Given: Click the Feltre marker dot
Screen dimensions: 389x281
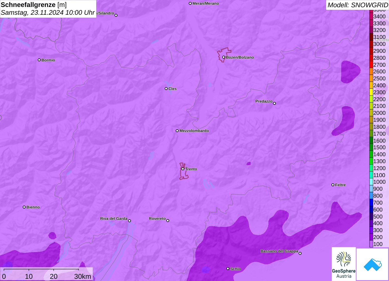Looking at the screenshot, I should pos(333,185).
